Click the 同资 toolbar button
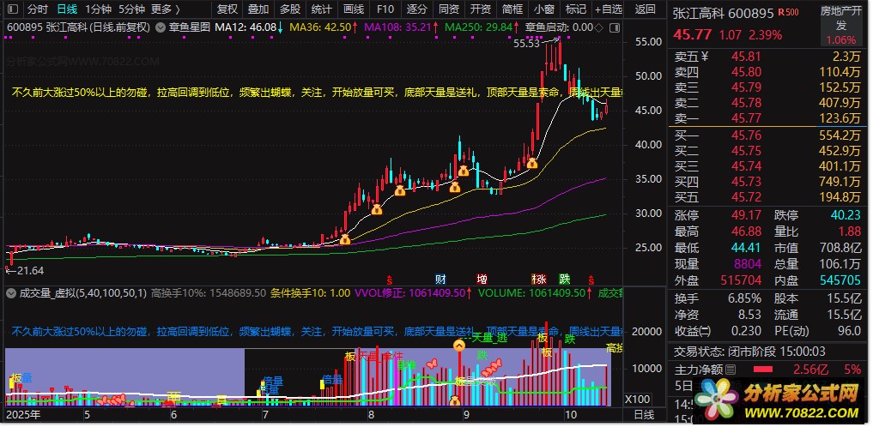 449,9
